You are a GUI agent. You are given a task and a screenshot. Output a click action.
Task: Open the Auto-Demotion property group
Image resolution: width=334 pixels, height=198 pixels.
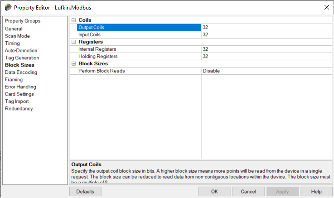[21, 50]
